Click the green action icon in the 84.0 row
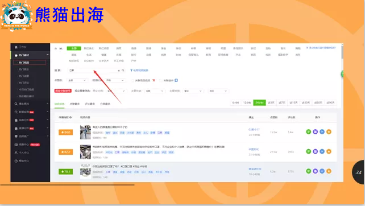 coord(309,131)
